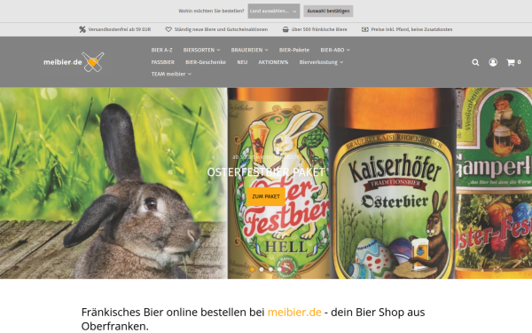Open the BIER-Geschenke menu item
This screenshot has width=532, height=333.
tap(206, 62)
